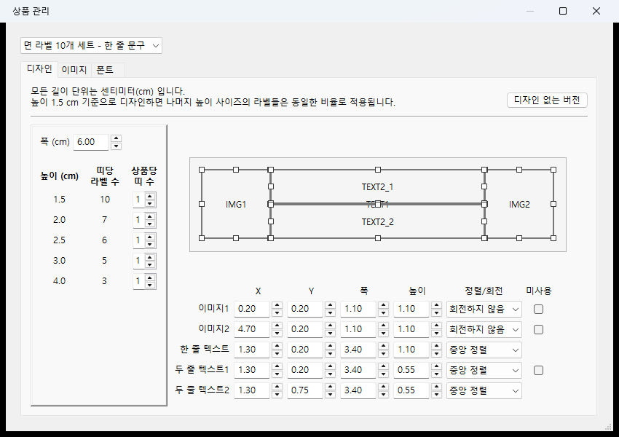619x437 pixels.
Task: Increase 이미지2 X value
Action: (x=277, y=326)
